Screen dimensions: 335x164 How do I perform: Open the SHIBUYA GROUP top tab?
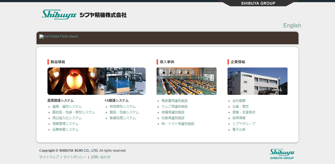[x=258, y=3]
